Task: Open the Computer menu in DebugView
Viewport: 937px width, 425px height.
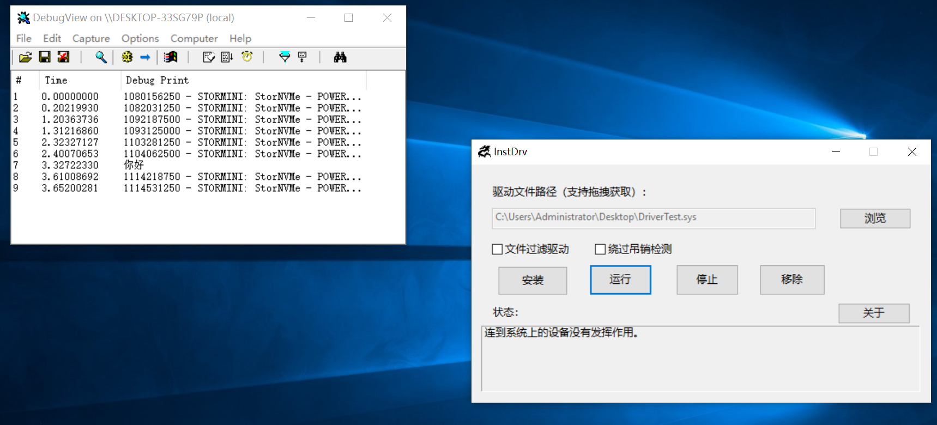Action: pyautogui.click(x=194, y=38)
